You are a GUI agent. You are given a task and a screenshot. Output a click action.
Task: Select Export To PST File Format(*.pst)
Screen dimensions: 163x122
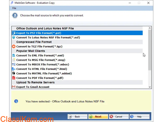pos(77,33)
